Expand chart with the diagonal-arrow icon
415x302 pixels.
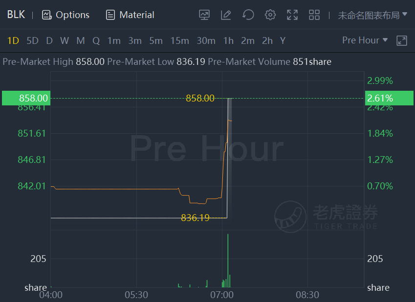tap(401, 40)
